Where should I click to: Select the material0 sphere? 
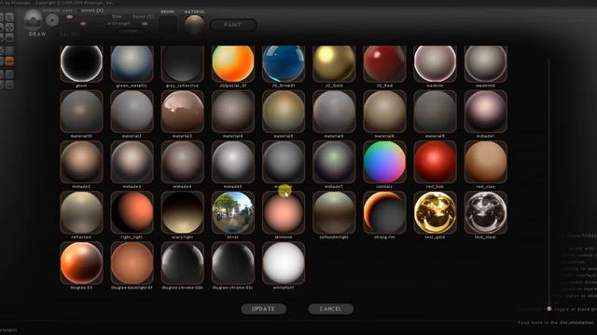[x=81, y=112]
